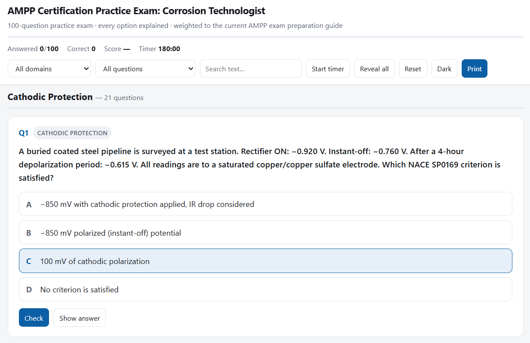
Task: Click the Print button
Action: pos(475,69)
